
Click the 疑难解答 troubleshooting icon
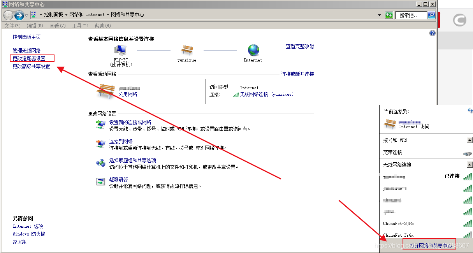click(x=101, y=181)
